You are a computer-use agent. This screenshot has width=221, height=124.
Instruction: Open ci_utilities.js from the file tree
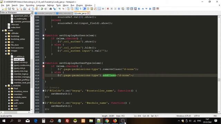click(x=19, y=56)
